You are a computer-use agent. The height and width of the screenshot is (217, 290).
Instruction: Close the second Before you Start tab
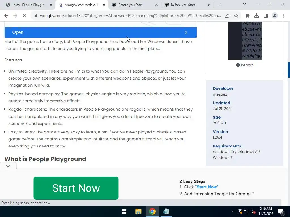(x=209, y=5)
